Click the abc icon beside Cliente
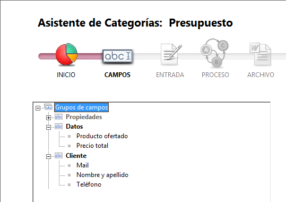 click(58, 156)
